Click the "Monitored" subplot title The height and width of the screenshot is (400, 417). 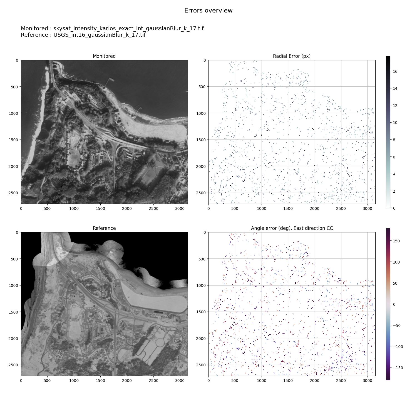tap(104, 56)
